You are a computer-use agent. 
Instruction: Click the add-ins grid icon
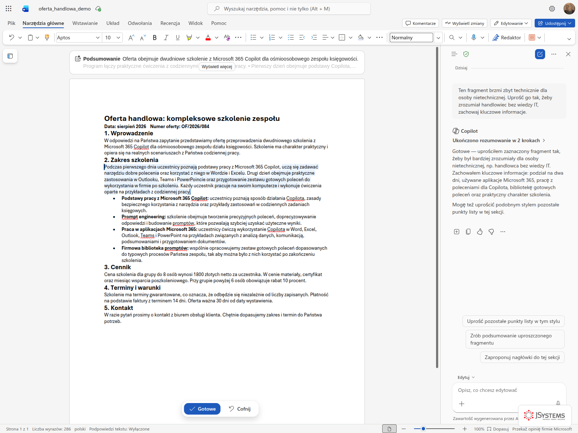point(532,38)
